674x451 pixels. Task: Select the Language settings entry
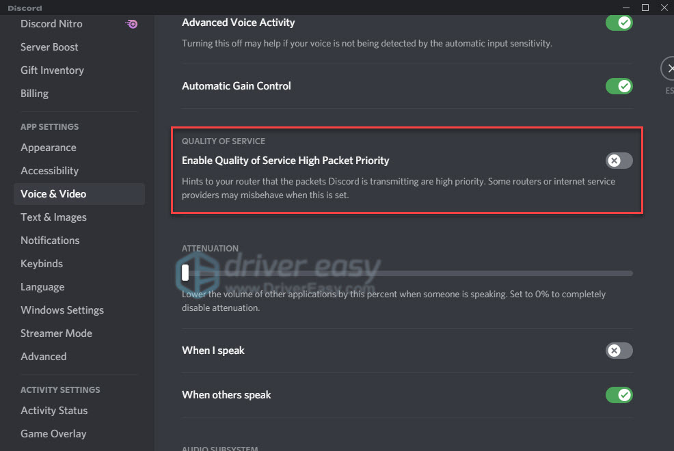coord(42,286)
